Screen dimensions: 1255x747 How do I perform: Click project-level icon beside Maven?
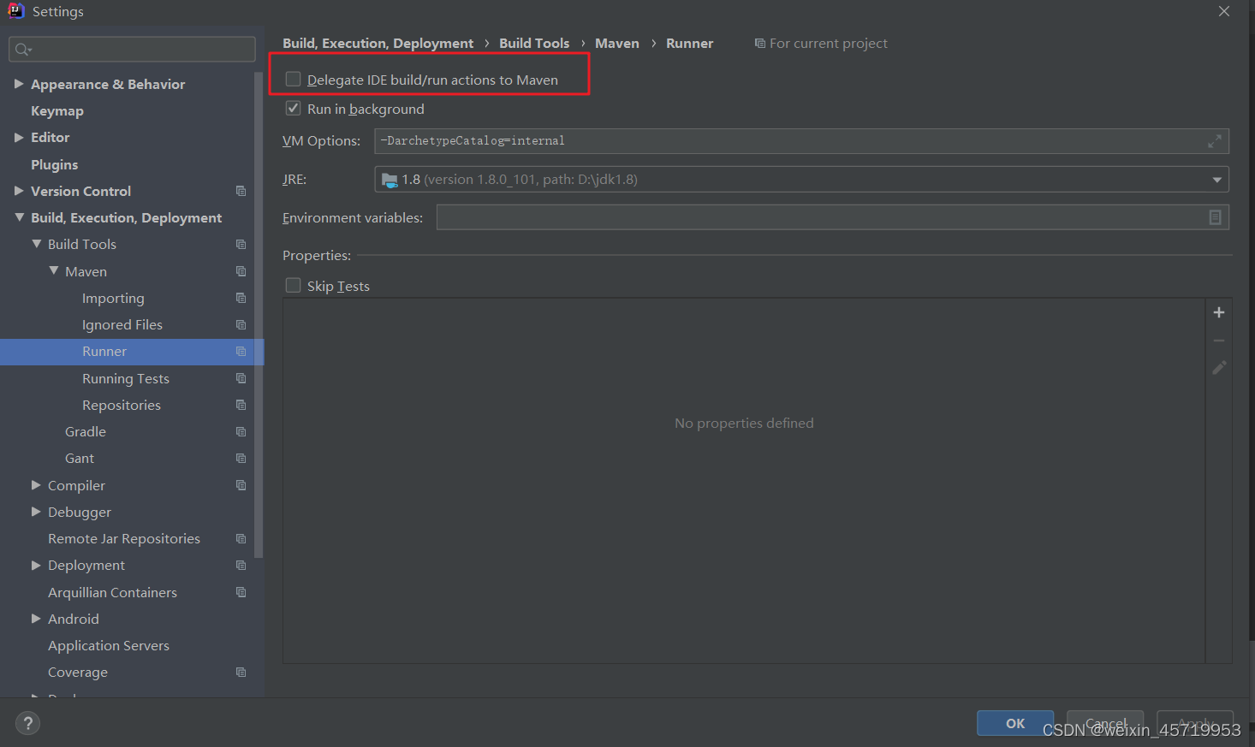click(x=241, y=271)
